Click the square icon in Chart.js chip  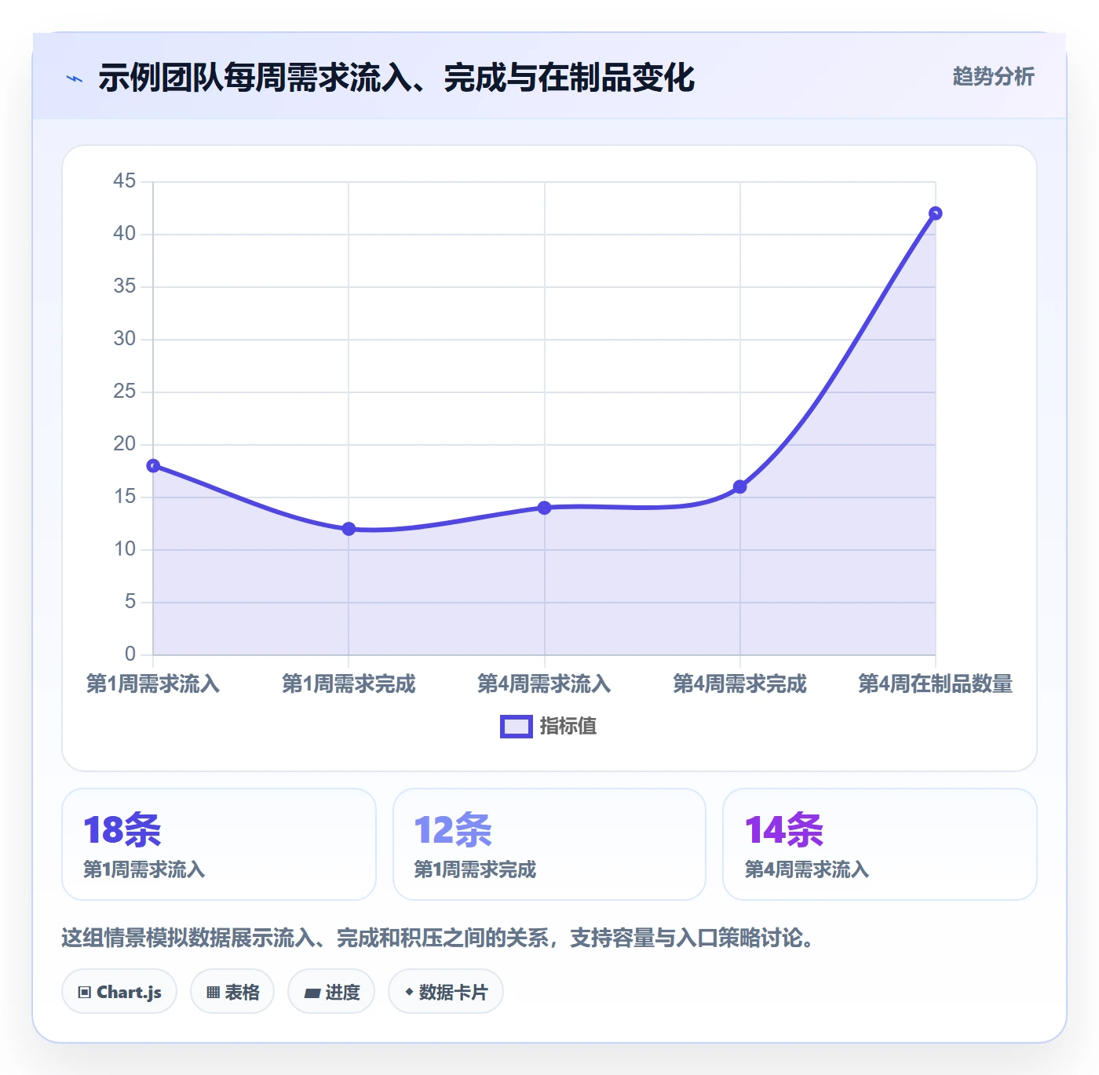[85, 993]
